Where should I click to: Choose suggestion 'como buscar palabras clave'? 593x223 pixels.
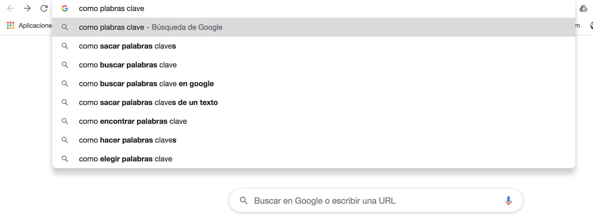128,65
